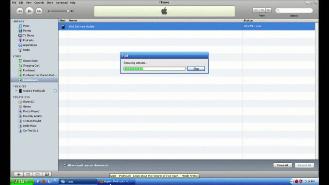Show the artwork viewer panel

click(x=47, y=174)
